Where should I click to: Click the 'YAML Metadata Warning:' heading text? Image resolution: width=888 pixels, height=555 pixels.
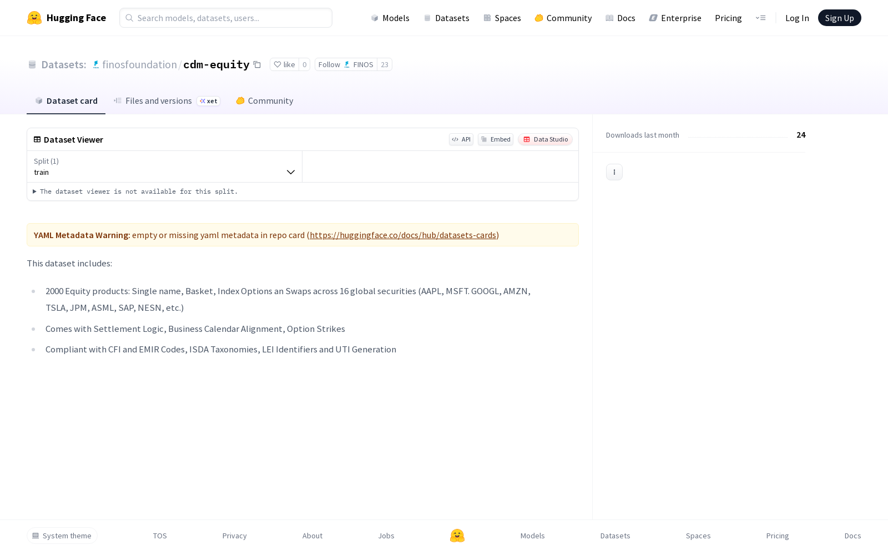point(82,235)
